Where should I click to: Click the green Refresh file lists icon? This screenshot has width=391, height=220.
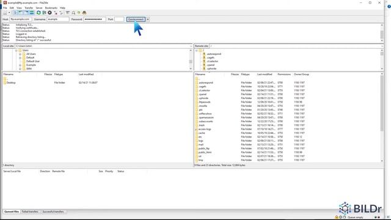tap(38, 12)
